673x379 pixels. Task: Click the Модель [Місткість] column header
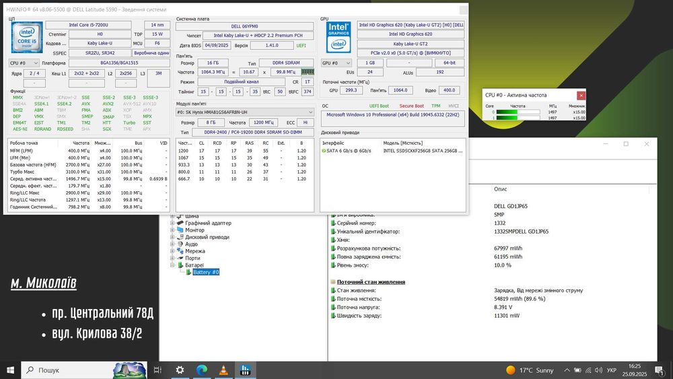click(x=403, y=143)
